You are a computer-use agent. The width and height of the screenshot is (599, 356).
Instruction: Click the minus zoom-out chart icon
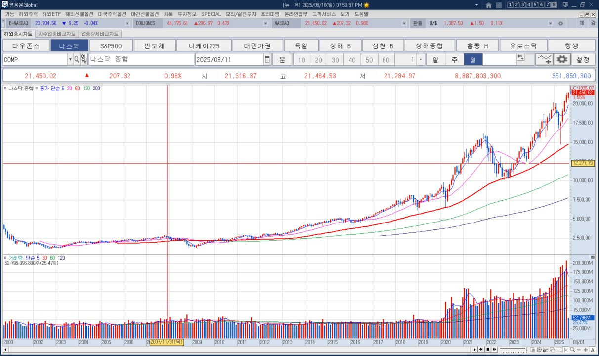coord(579,349)
